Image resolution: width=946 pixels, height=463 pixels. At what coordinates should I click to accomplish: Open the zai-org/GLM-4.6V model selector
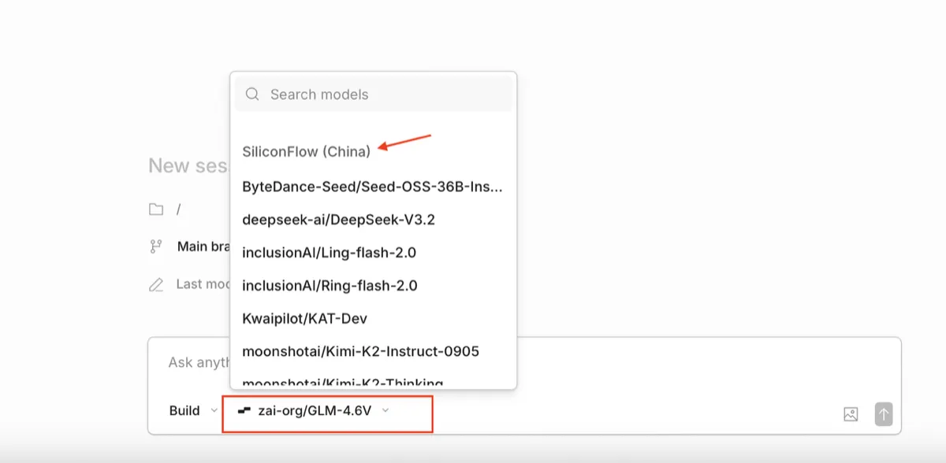coord(315,410)
